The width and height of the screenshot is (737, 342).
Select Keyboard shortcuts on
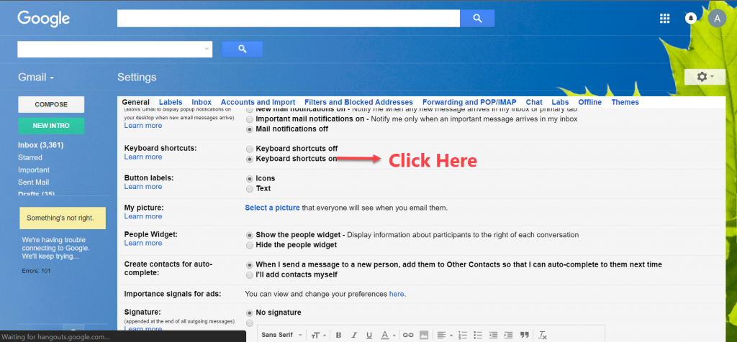point(250,159)
